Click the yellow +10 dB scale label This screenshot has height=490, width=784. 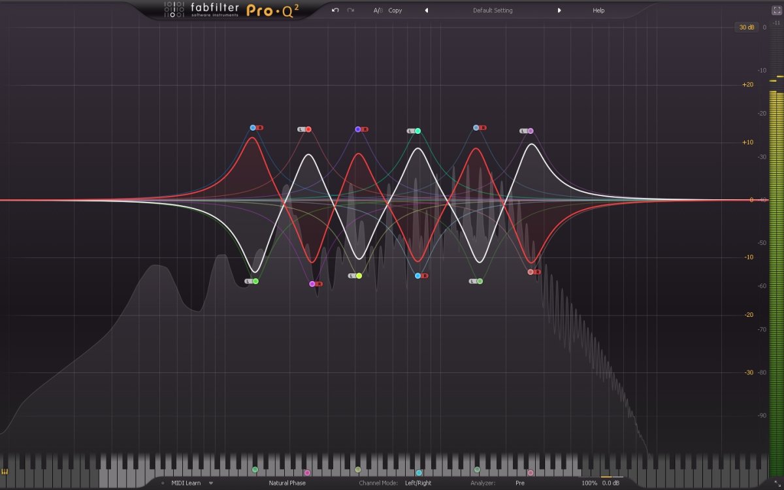pos(748,142)
